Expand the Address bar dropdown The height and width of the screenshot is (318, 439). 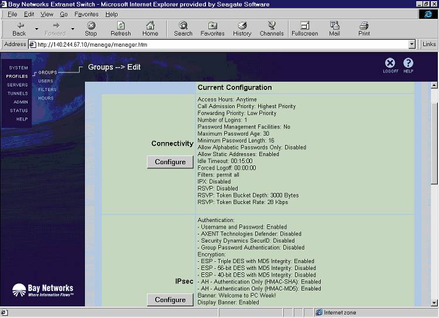(411, 44)
